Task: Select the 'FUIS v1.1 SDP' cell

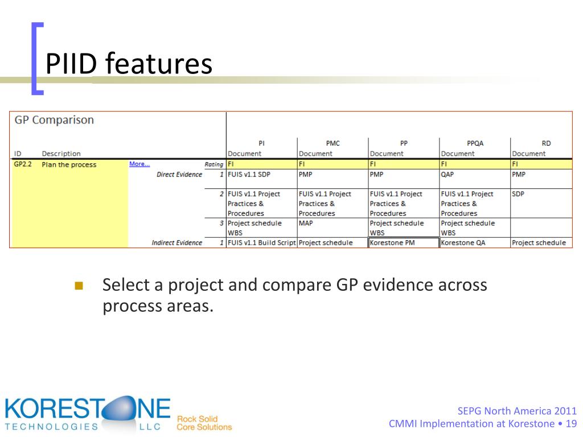Action: click(x=262, y=179)
